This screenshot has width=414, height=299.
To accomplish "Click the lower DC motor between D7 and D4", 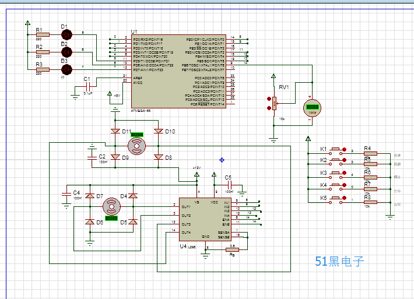I will (112, 207).
